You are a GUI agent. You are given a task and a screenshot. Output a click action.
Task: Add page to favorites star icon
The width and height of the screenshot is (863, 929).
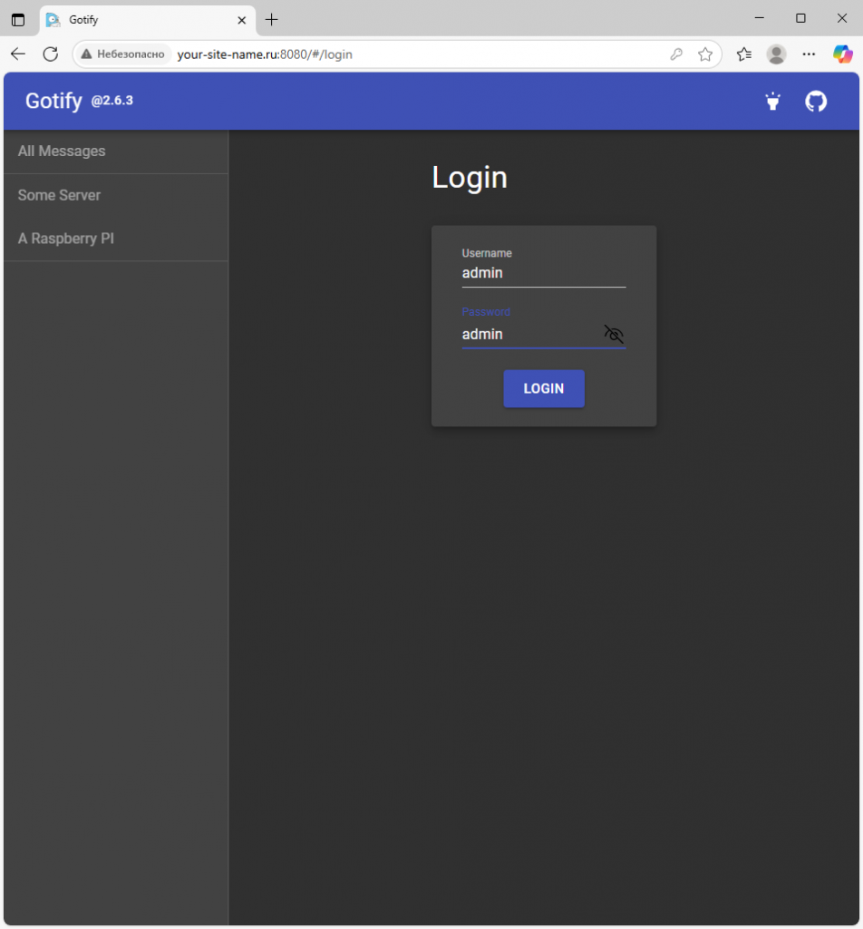coord(705,54)
